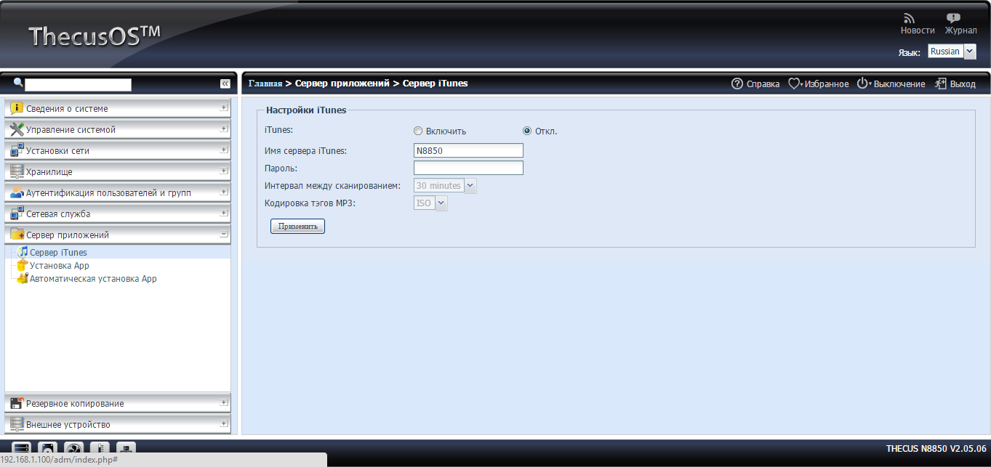This screenshot has height=467, width=991.
Task: Click the Управление системой tools icon
Action: coord(17,129)
